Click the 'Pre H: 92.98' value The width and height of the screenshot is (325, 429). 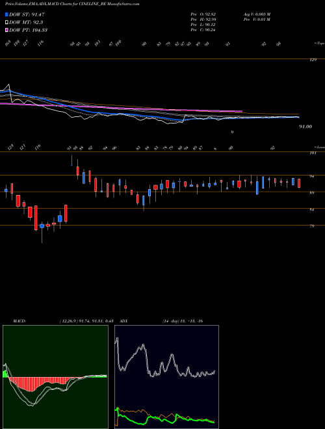pyautogui.click(x=203, y=19)
